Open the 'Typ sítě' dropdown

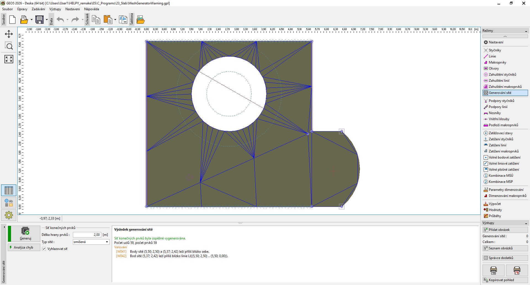click(x=91, y=242)
